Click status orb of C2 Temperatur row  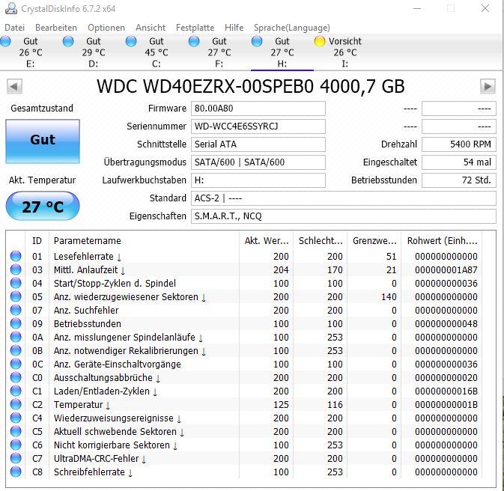pos(16,405)
